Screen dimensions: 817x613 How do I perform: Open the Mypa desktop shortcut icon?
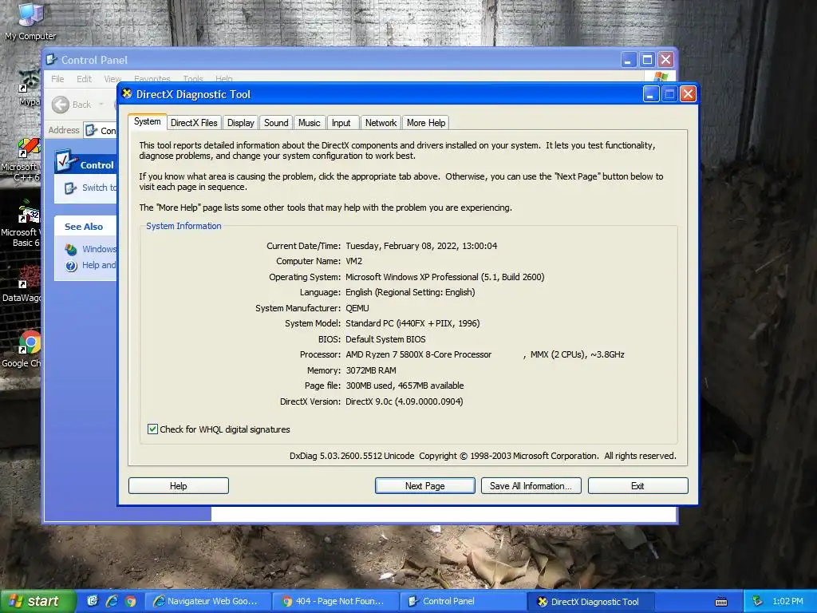coord(30,81)
